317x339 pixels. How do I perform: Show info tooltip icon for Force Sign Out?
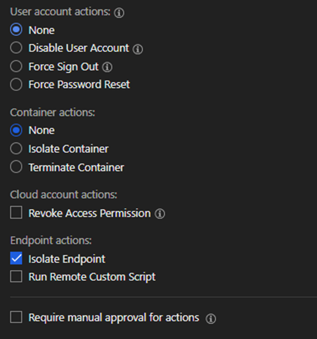(107, 67)
